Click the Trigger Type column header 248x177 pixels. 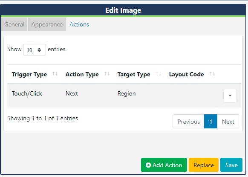(x=29, y=74)
